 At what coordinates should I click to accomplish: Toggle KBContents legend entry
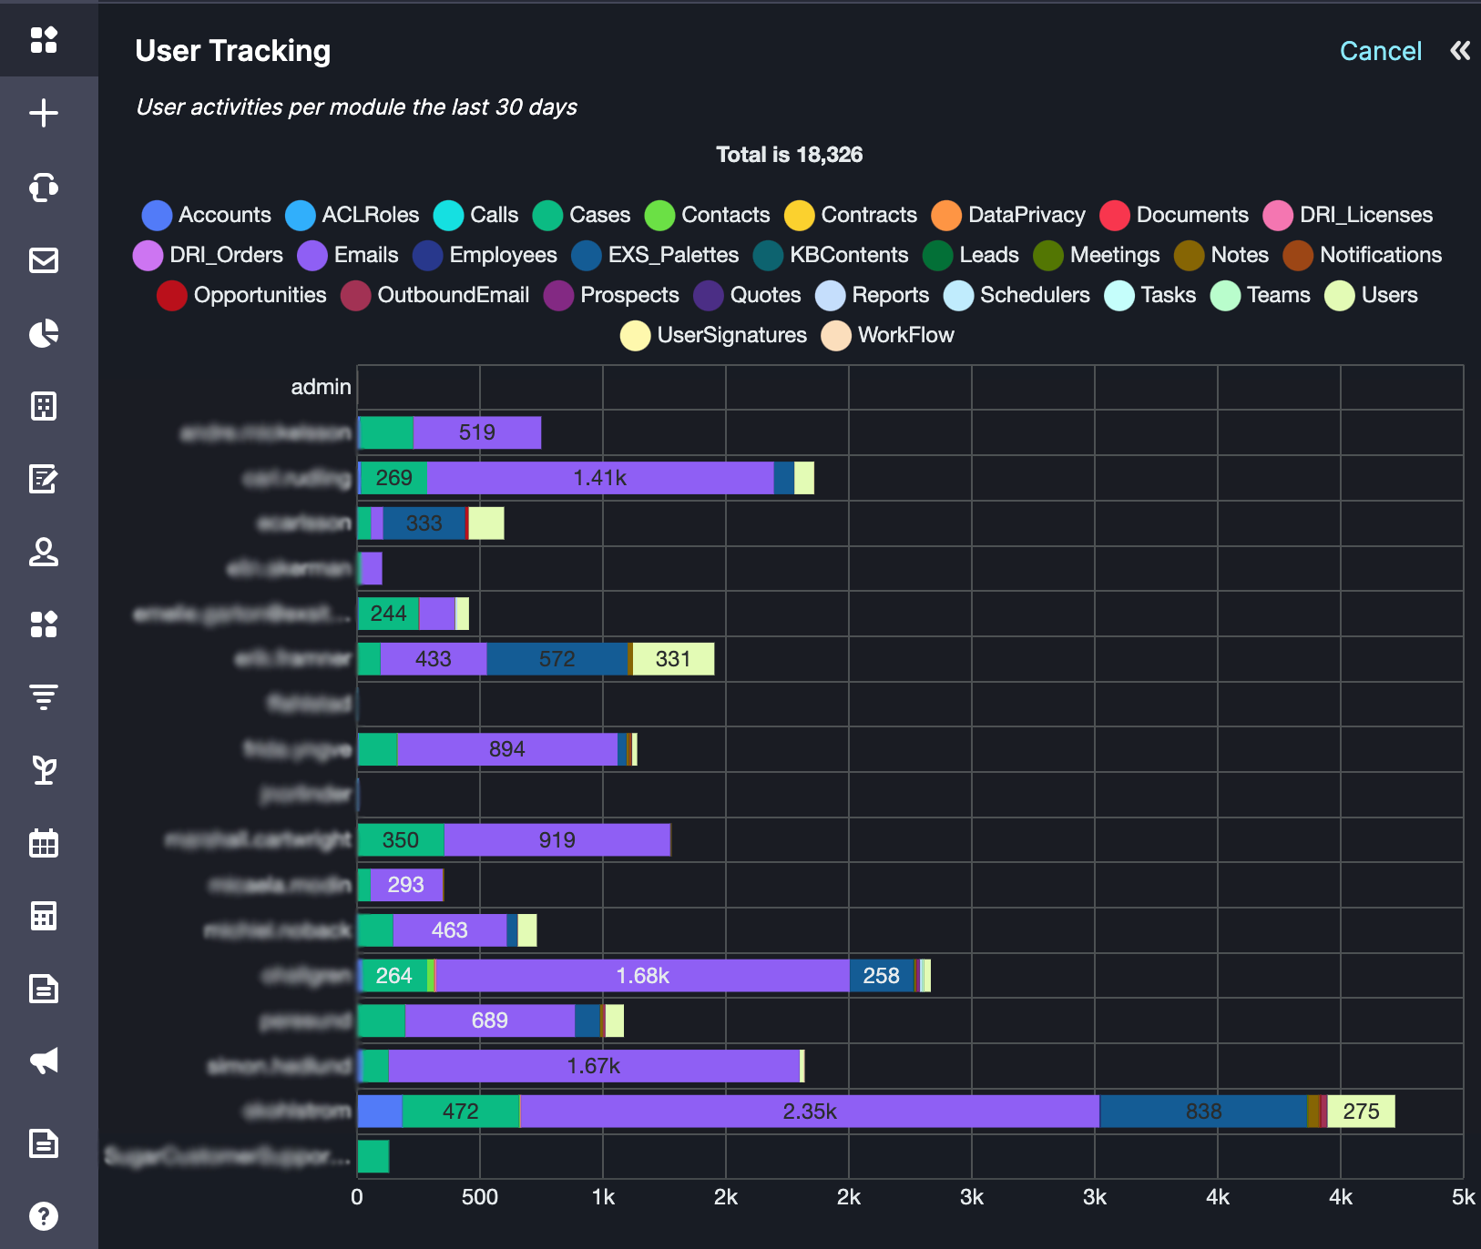831,255
